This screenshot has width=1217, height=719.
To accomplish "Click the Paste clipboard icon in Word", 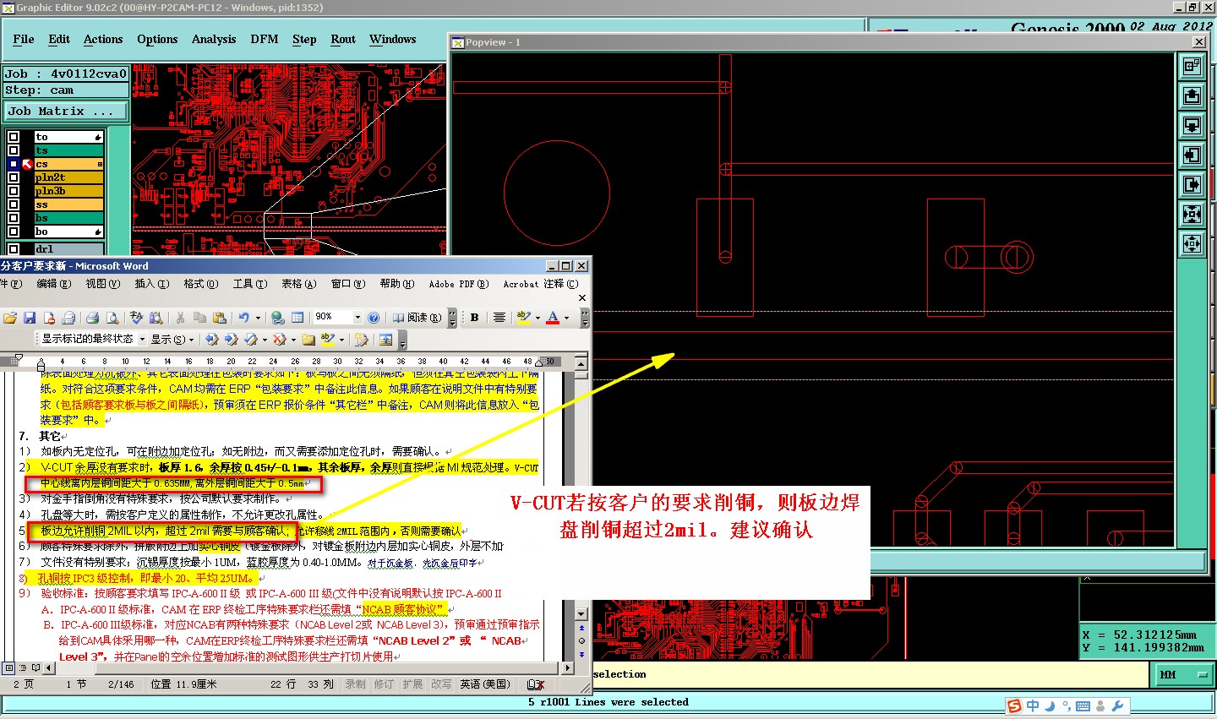I will point(220,318).
